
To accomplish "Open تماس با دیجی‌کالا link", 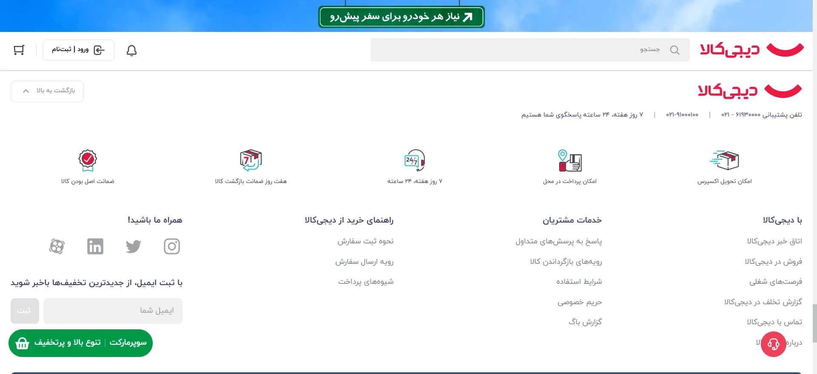I will pos(774,322).
